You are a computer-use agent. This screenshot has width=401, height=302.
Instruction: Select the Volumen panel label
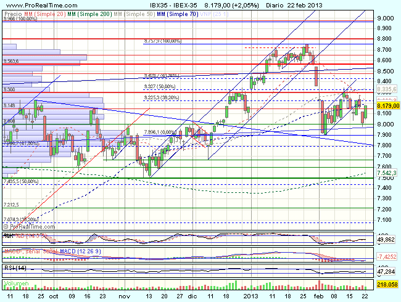16,283
